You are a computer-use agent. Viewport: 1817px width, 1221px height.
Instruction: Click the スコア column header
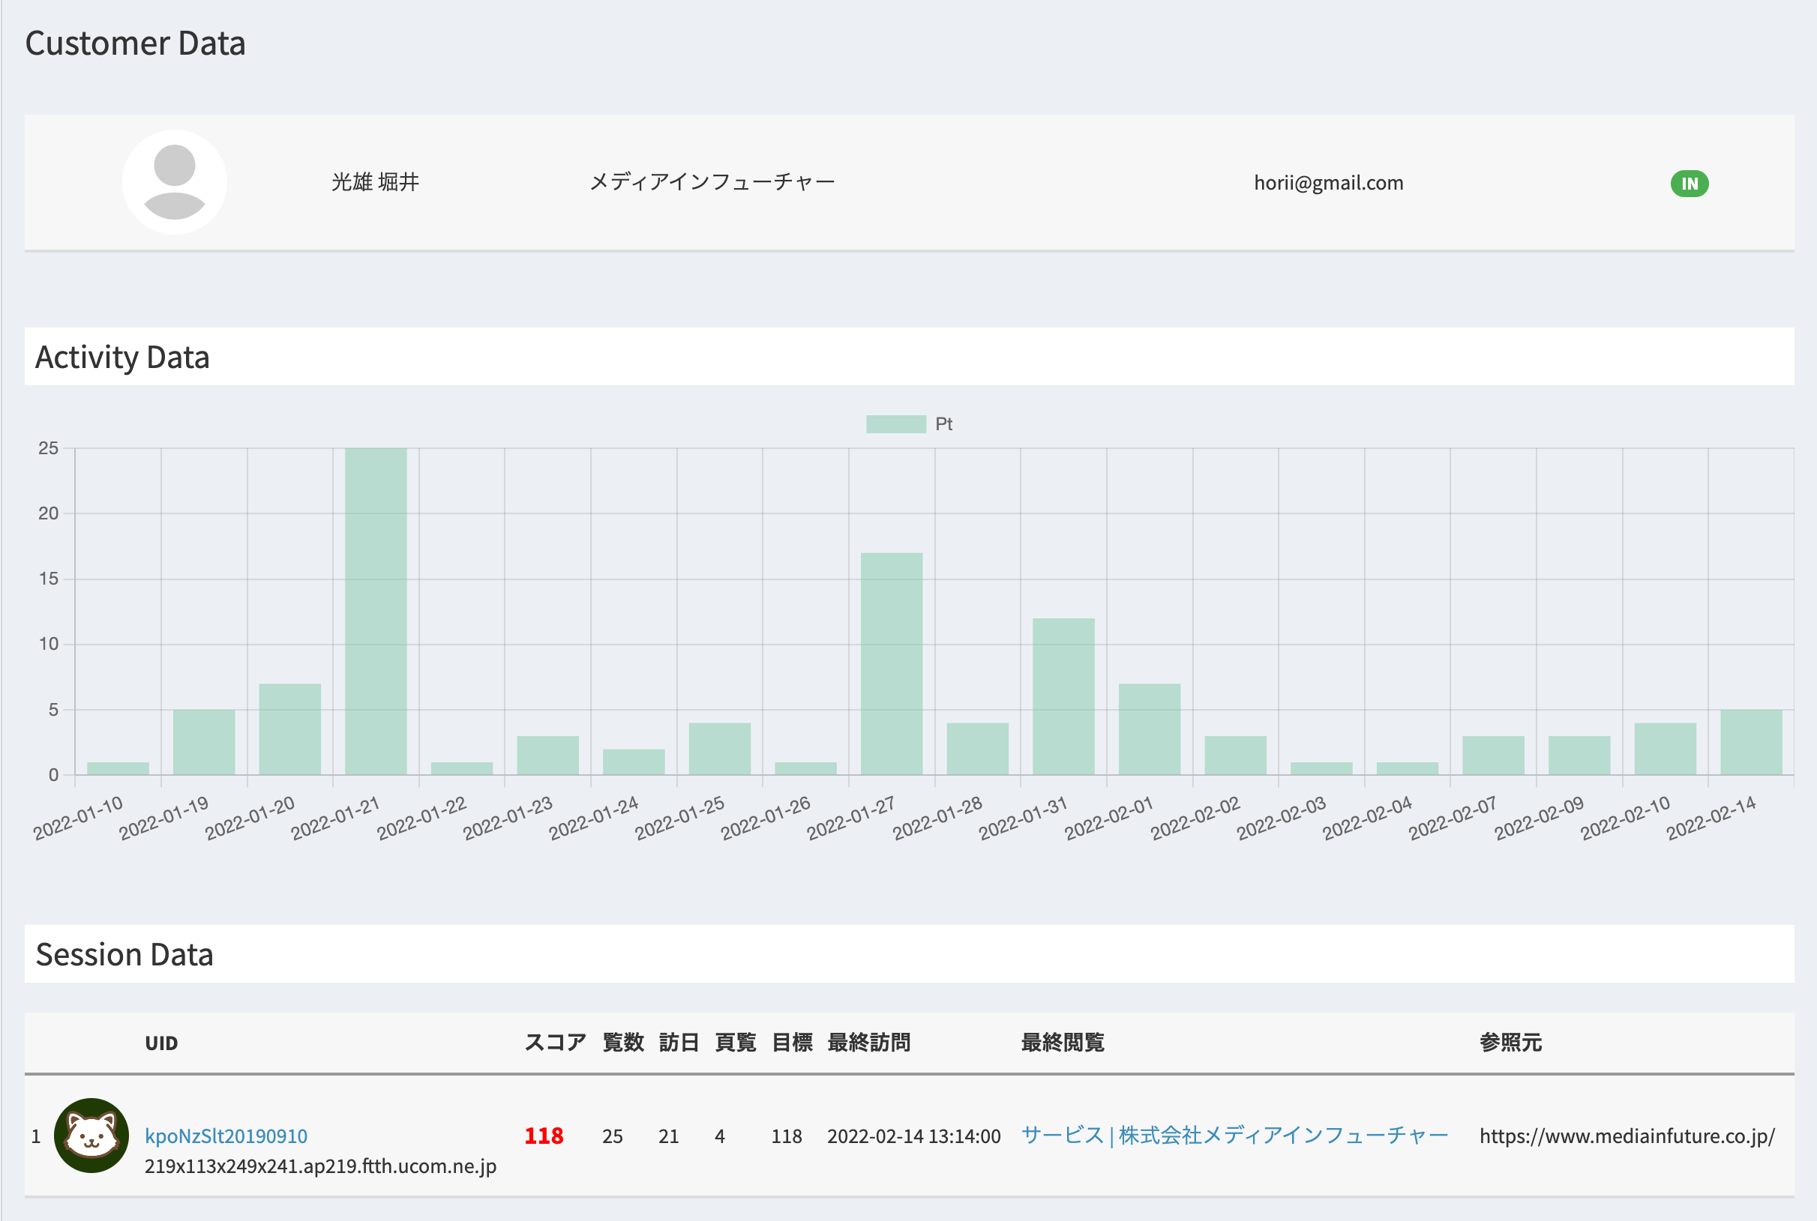pos(554,1042)
